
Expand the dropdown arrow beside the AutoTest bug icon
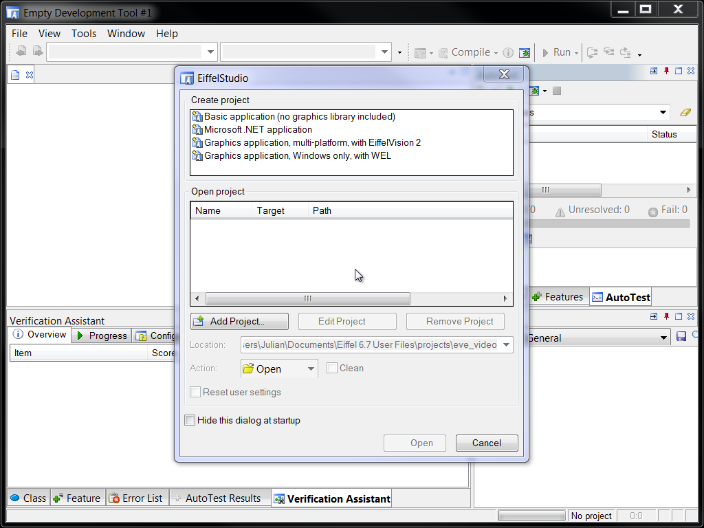point(544,91)
